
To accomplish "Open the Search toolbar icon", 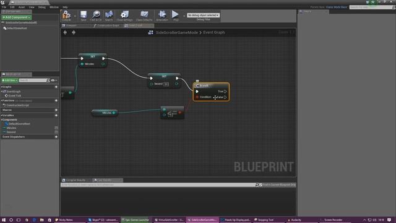I will (109, 15).
